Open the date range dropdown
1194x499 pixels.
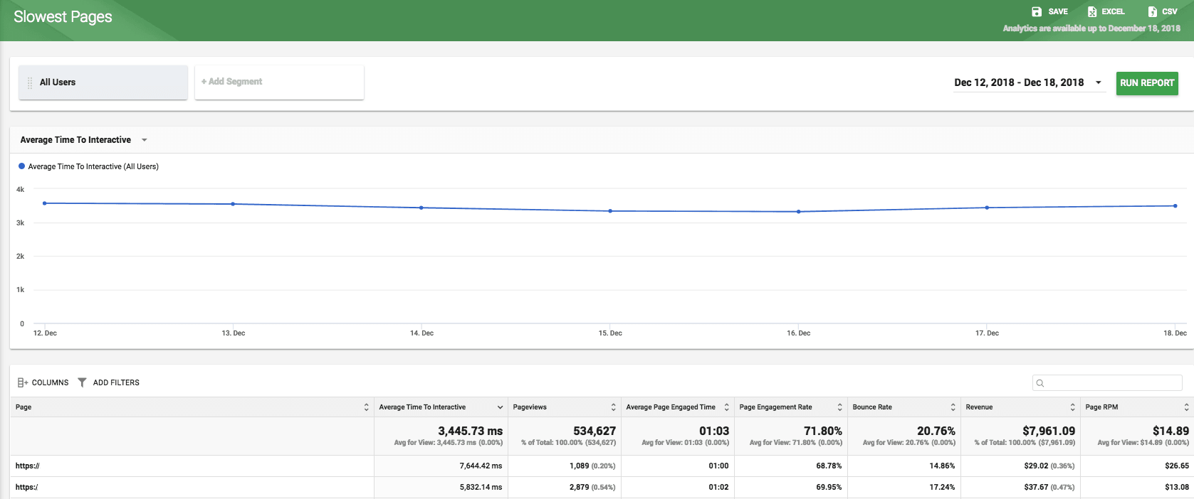pyautogui.click(x=1099, y=82)
